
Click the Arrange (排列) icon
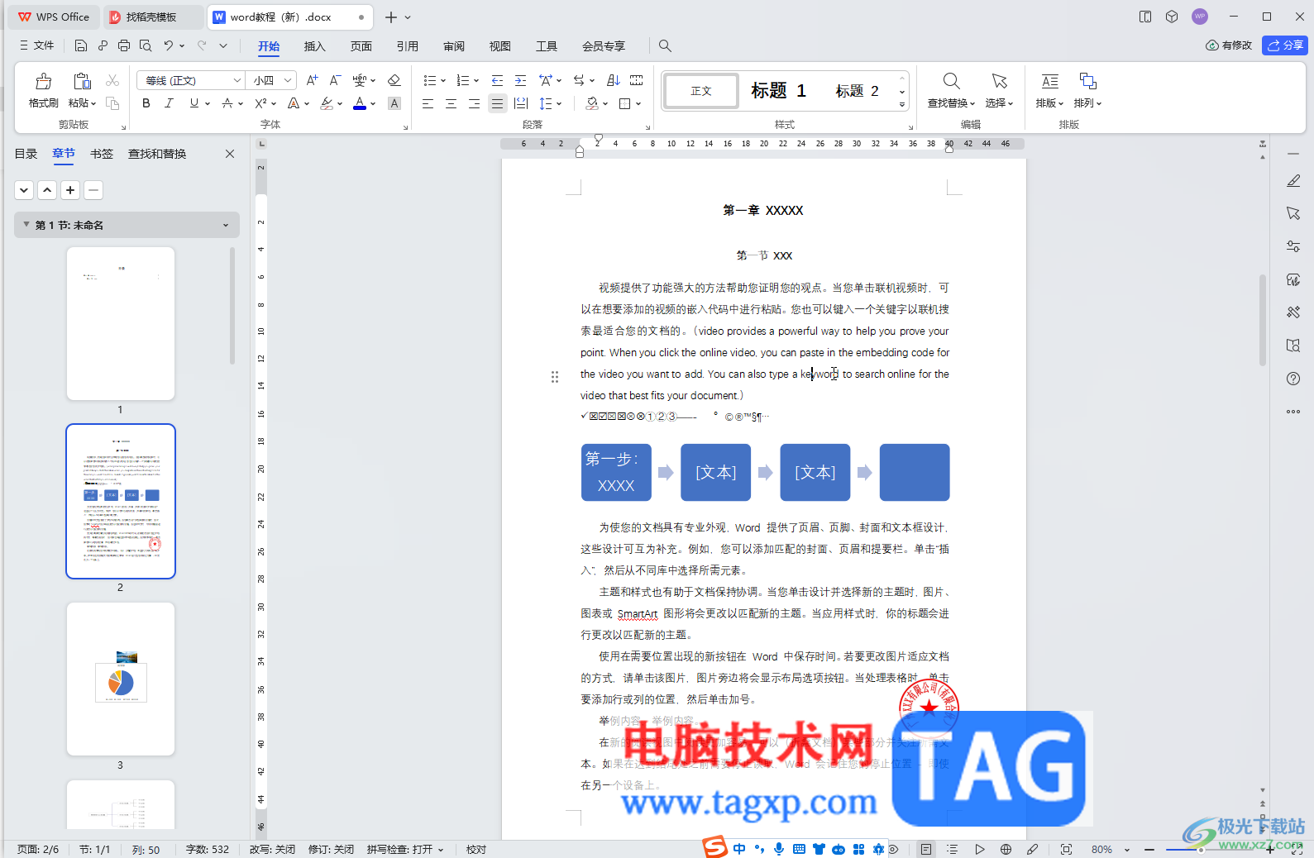(x=1087, y=81)
